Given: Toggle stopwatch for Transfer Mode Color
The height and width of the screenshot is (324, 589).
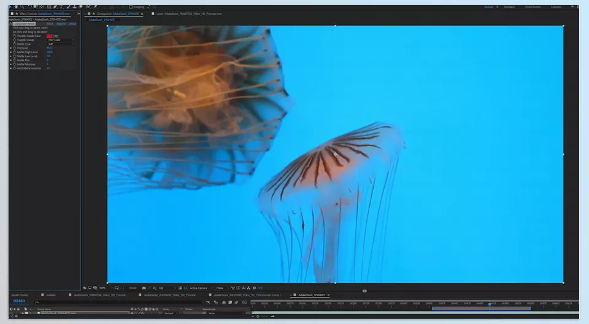Looking at the screenshot, I should [x=15, y=36].
